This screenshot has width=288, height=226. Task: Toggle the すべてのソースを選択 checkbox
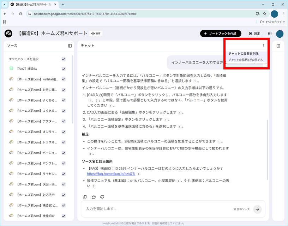64,59
